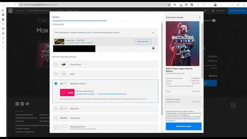Switch to the Оплата tab
247x139 pixels.
56,17
